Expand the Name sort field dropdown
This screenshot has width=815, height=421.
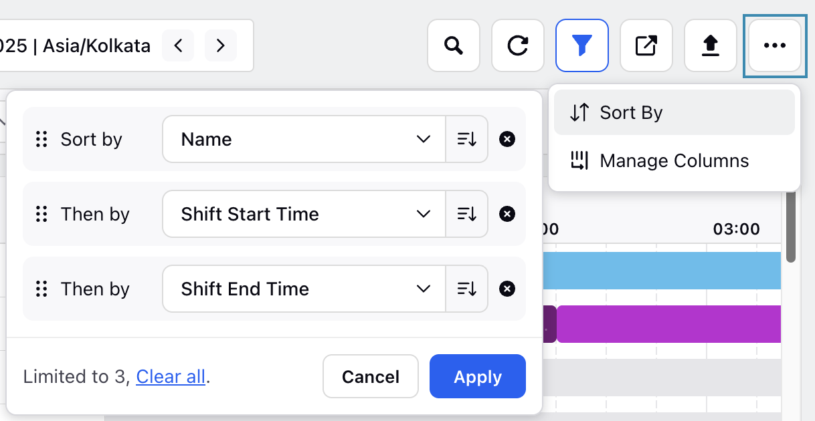click(304, 139)
